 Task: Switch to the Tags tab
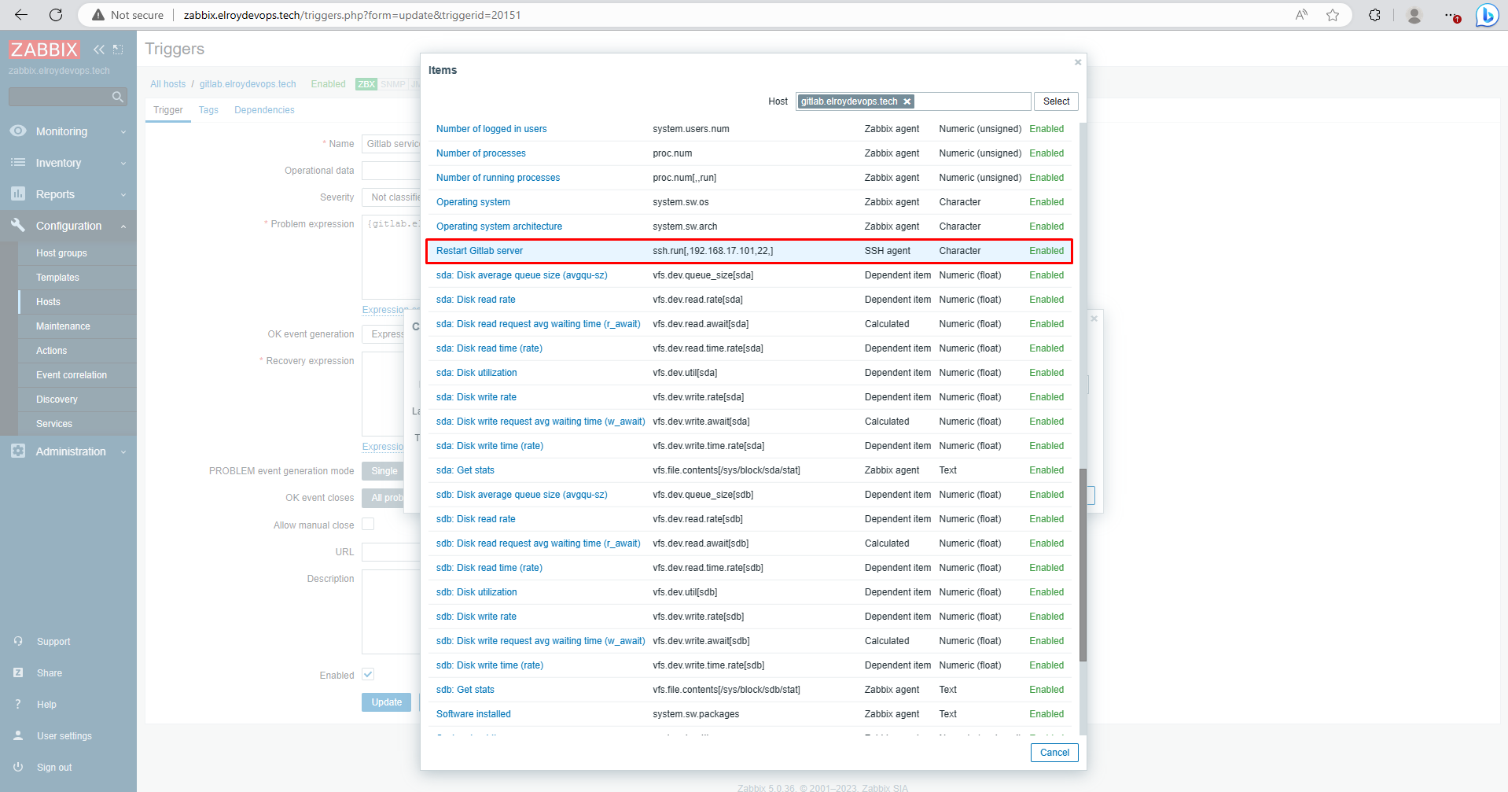click(x=208, y=110)
